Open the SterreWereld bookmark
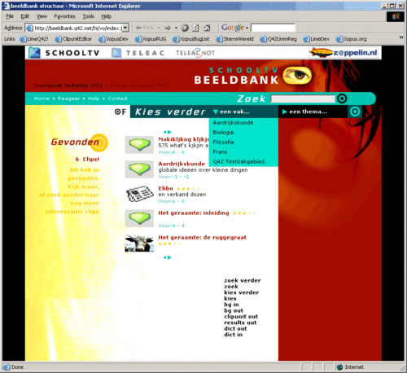Image resolution: width=407 pixels, height=373 pixels. click(x=234, y=39)
